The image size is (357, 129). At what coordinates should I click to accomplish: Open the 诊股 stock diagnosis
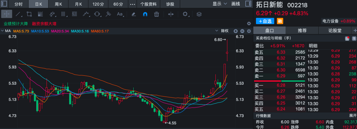[x=170, y=4]
